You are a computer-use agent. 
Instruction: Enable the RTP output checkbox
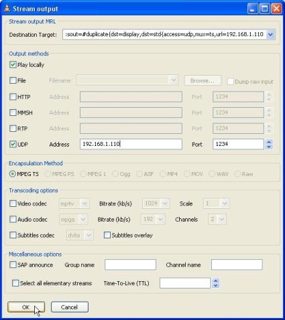(x=13, y=129)
